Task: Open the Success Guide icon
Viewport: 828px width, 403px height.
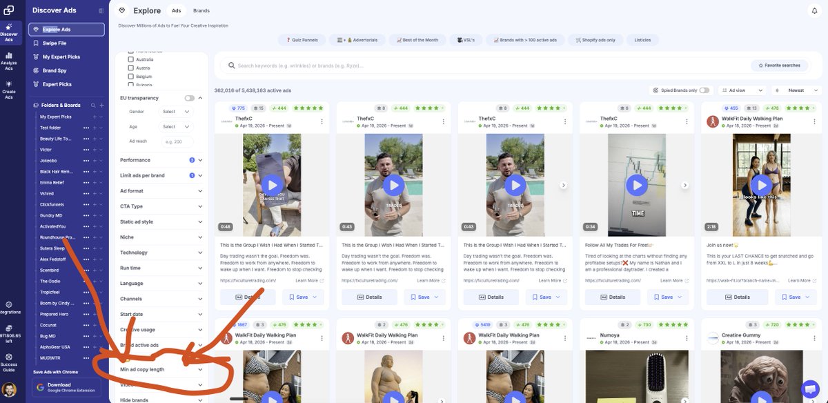Action: (x=9, y=357)
